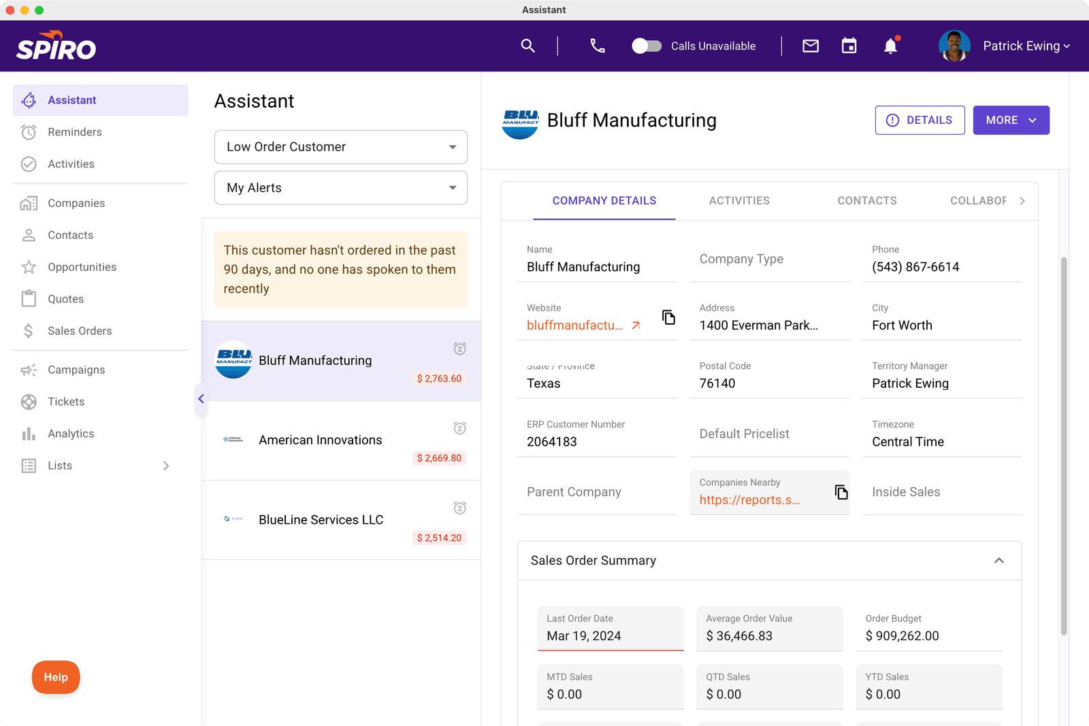Image resolution: width=1089 pixels, height=726 pixels.
Task: Collapse the Sales Order Summary section
Action: pyautogui.click(x=999, y=561)
